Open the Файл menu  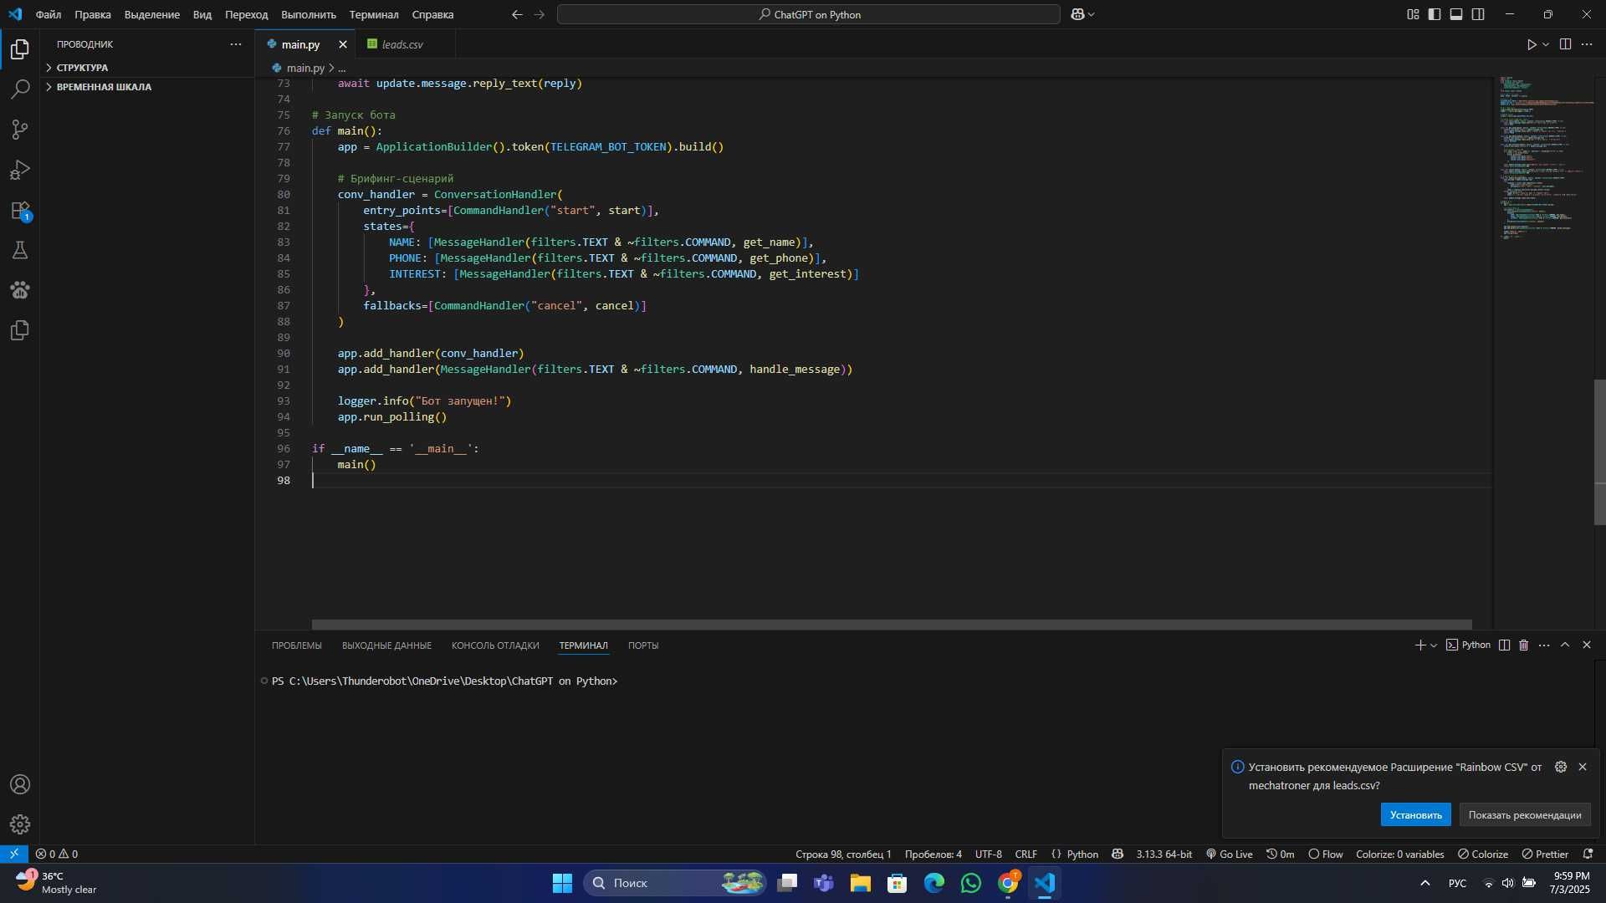pos(49,14)
